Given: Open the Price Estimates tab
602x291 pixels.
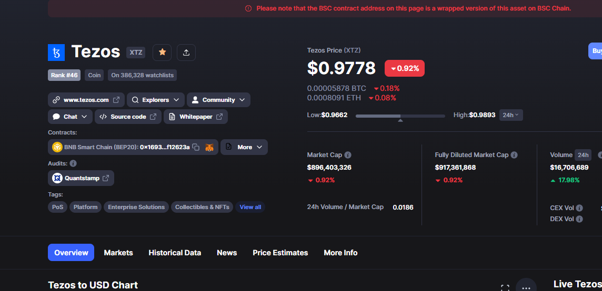Looking at the screenshot, I should (280, 253).
